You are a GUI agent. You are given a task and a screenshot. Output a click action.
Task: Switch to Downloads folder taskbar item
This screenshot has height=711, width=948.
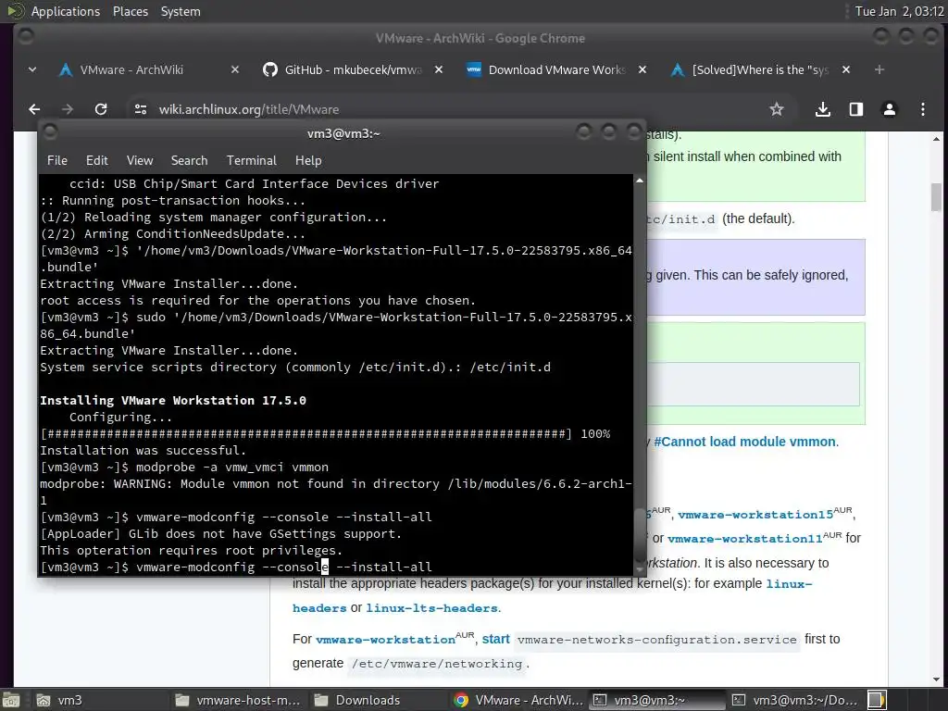[x=378, y=700]
